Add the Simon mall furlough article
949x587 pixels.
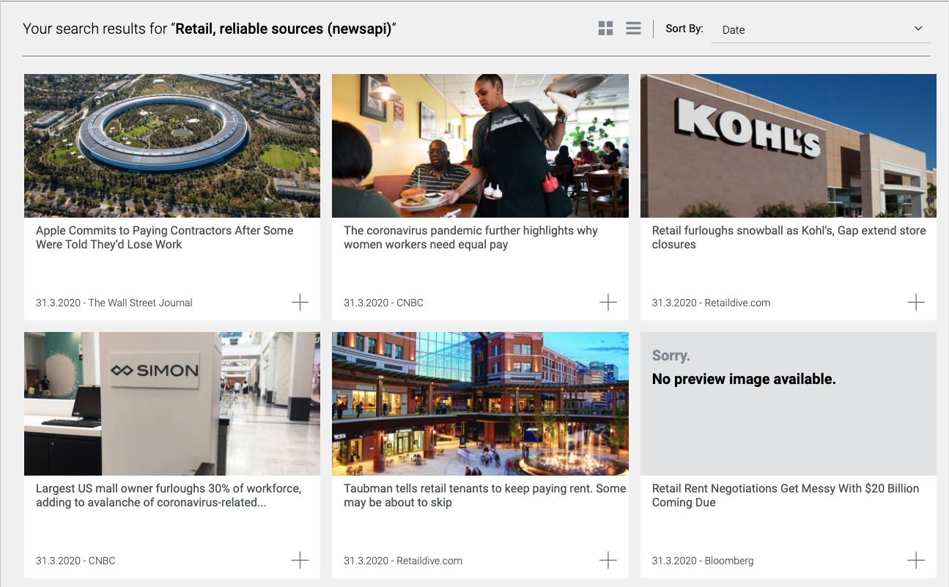click(300, 560)
